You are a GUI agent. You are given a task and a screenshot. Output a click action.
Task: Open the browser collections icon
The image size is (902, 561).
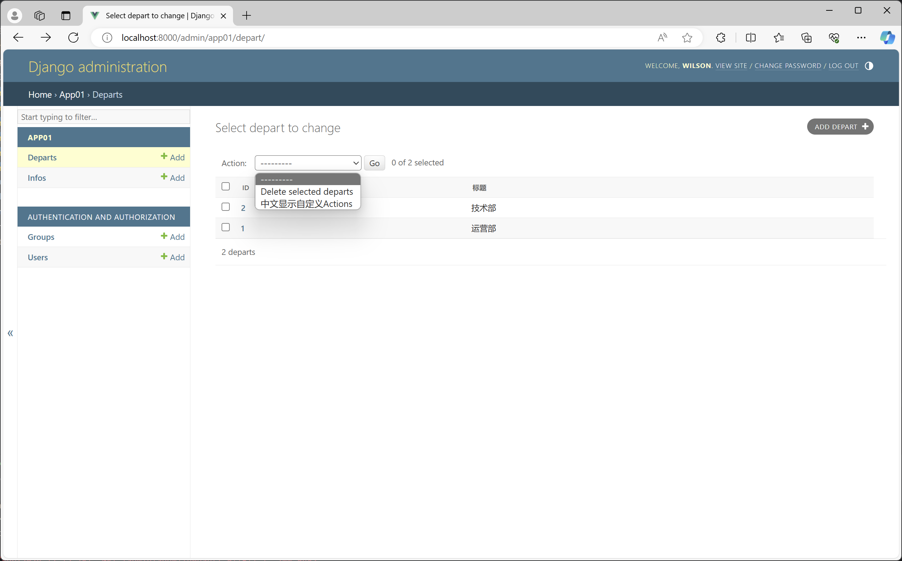[806, 38]
